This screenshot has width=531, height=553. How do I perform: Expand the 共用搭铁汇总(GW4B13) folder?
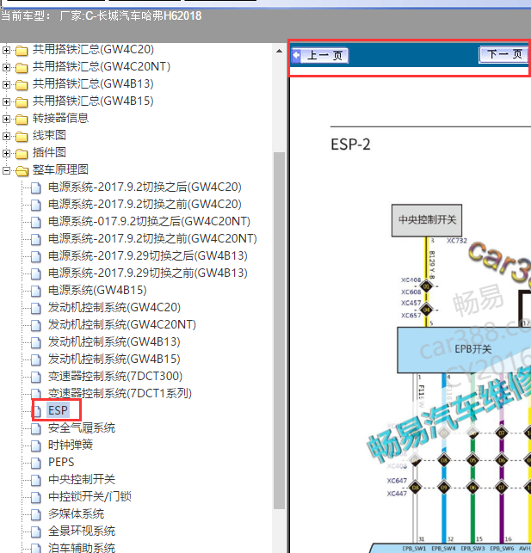(6, 84)
